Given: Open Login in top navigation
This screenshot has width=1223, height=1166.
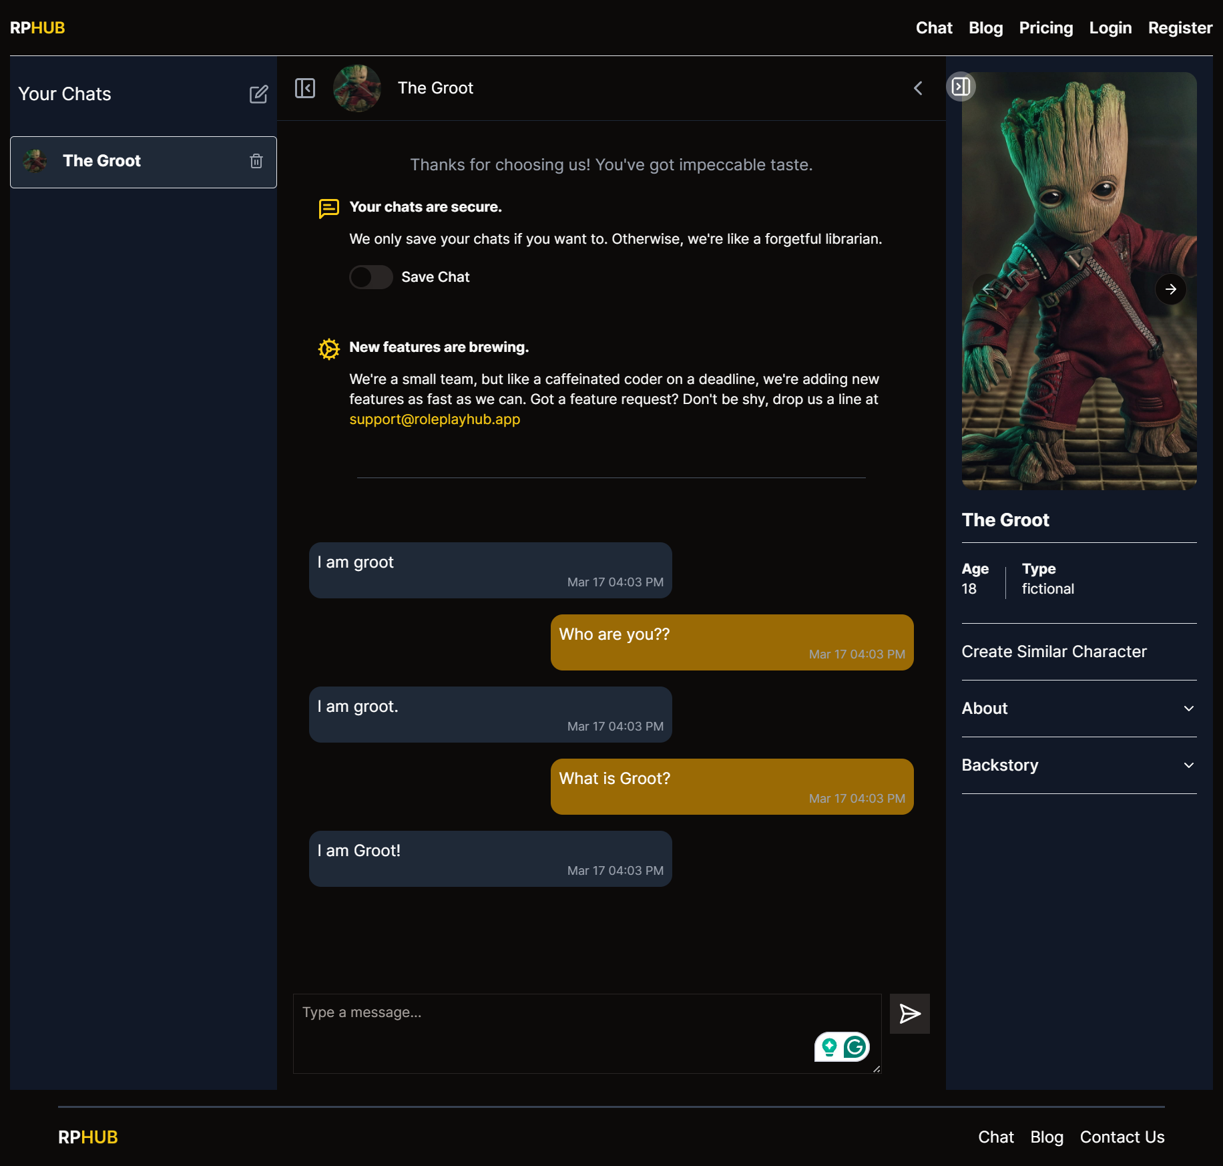Looking at the screenshot, I should click(1110, 28).
